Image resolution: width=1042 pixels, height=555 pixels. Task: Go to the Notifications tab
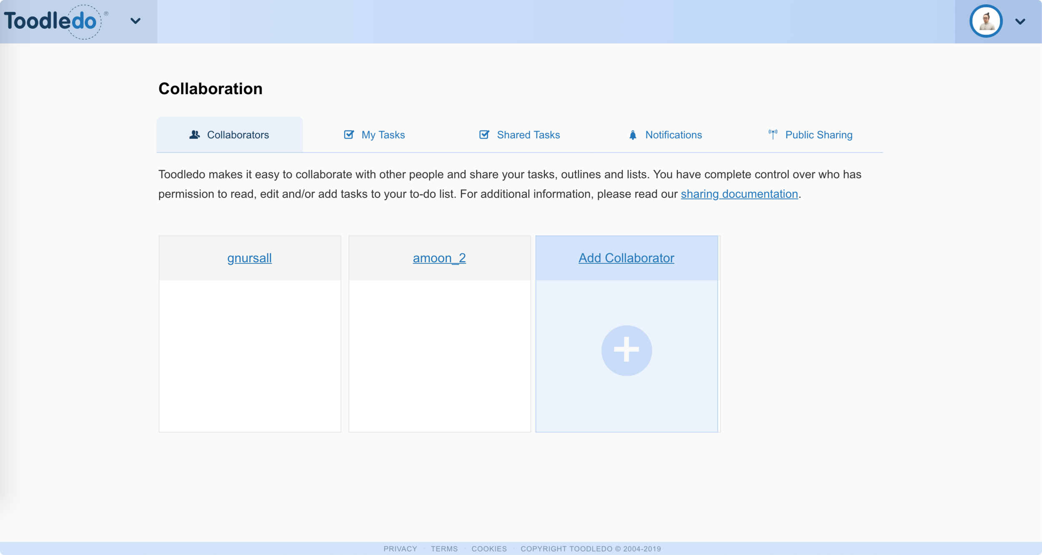pyautogui.click(x=665, y=135)
